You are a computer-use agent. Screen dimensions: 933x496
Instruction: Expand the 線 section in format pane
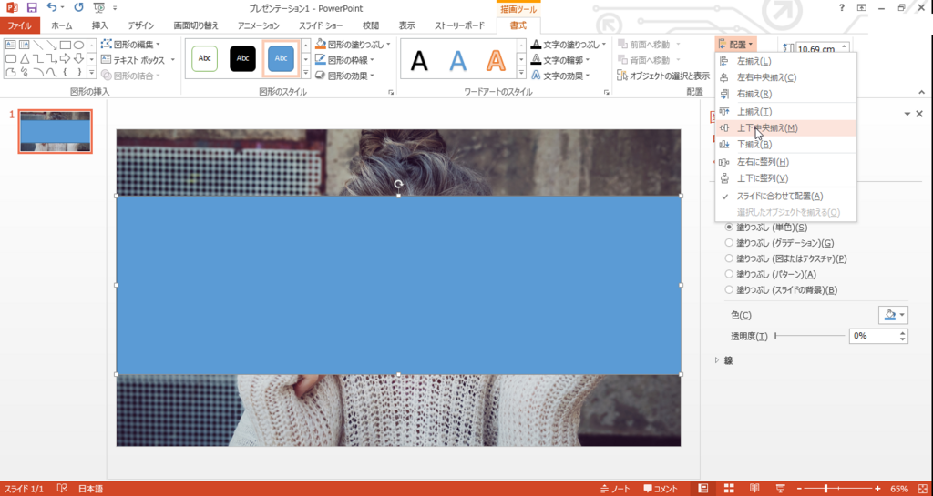pyautogui.click(x=724, y=360)
